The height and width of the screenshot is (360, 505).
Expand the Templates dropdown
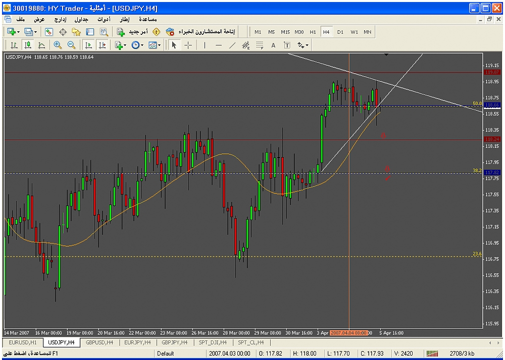pos(160,45)
